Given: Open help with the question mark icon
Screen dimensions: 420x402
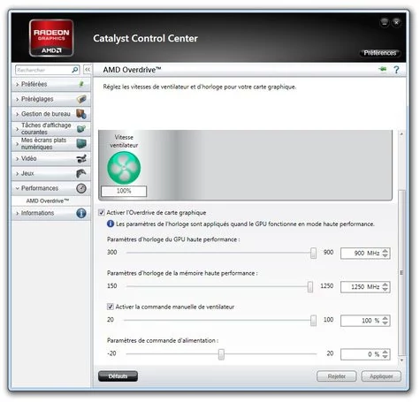Looking at the screenshot, I should tap(396, 70).
